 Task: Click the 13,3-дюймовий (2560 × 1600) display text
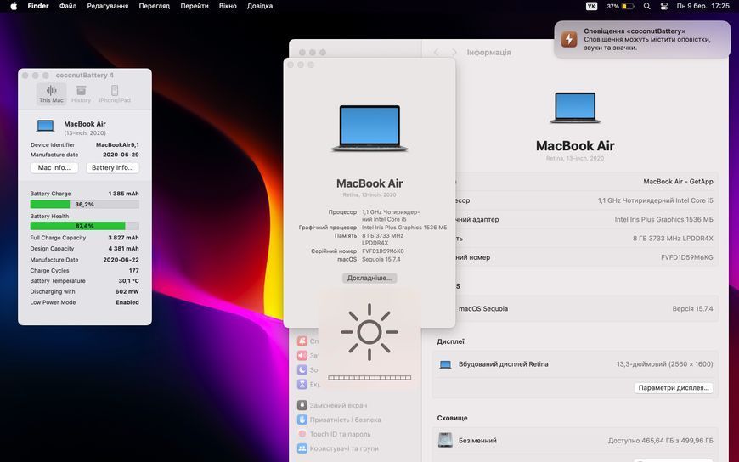(x=664, y=364)
